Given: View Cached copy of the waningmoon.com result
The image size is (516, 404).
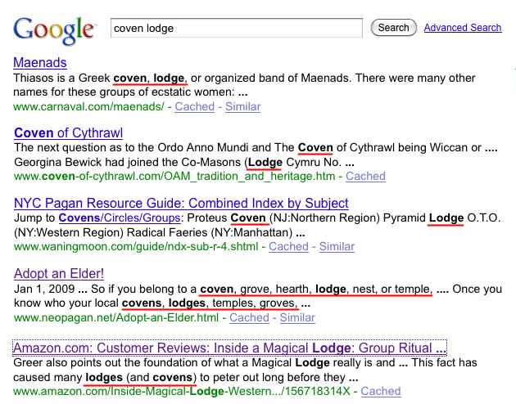Looking at the screenshot, I should pos(288,246).
